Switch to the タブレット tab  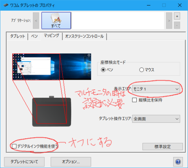coord(18,36)
